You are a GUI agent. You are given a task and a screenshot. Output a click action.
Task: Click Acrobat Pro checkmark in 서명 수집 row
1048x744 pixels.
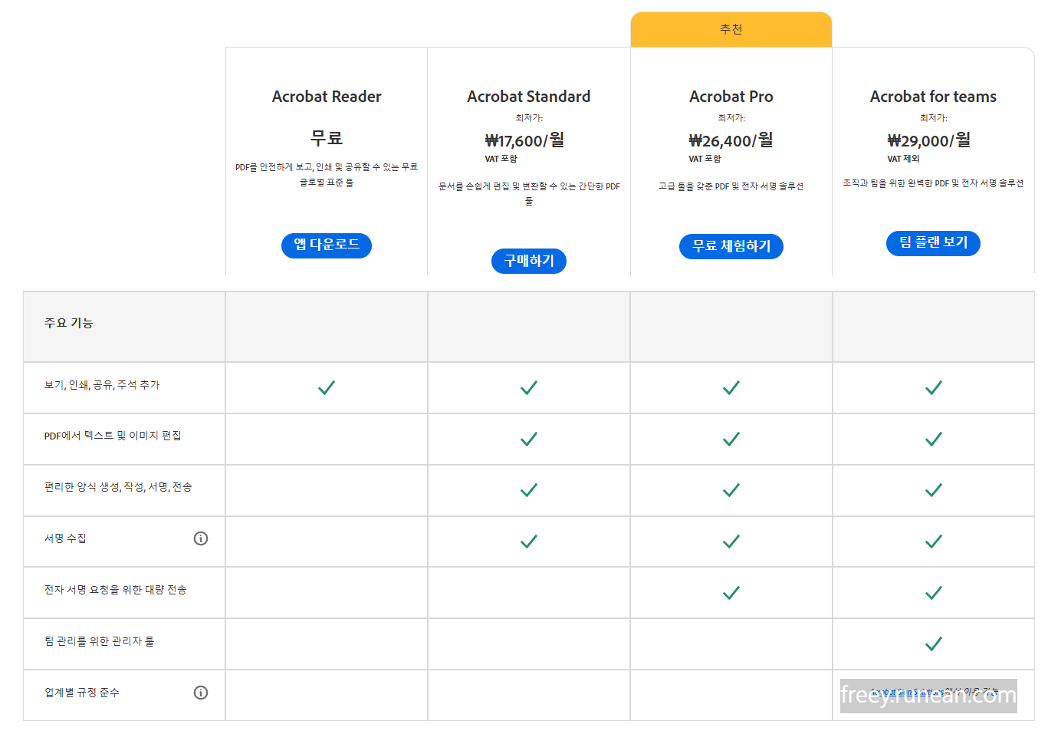tap(731, 542)
